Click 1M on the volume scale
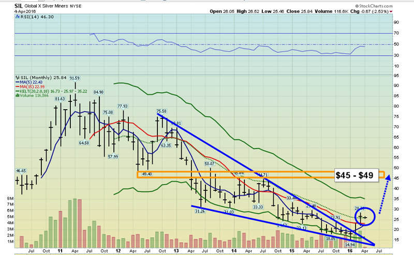Viewport: 414px width, 255px height. point(10,242)
